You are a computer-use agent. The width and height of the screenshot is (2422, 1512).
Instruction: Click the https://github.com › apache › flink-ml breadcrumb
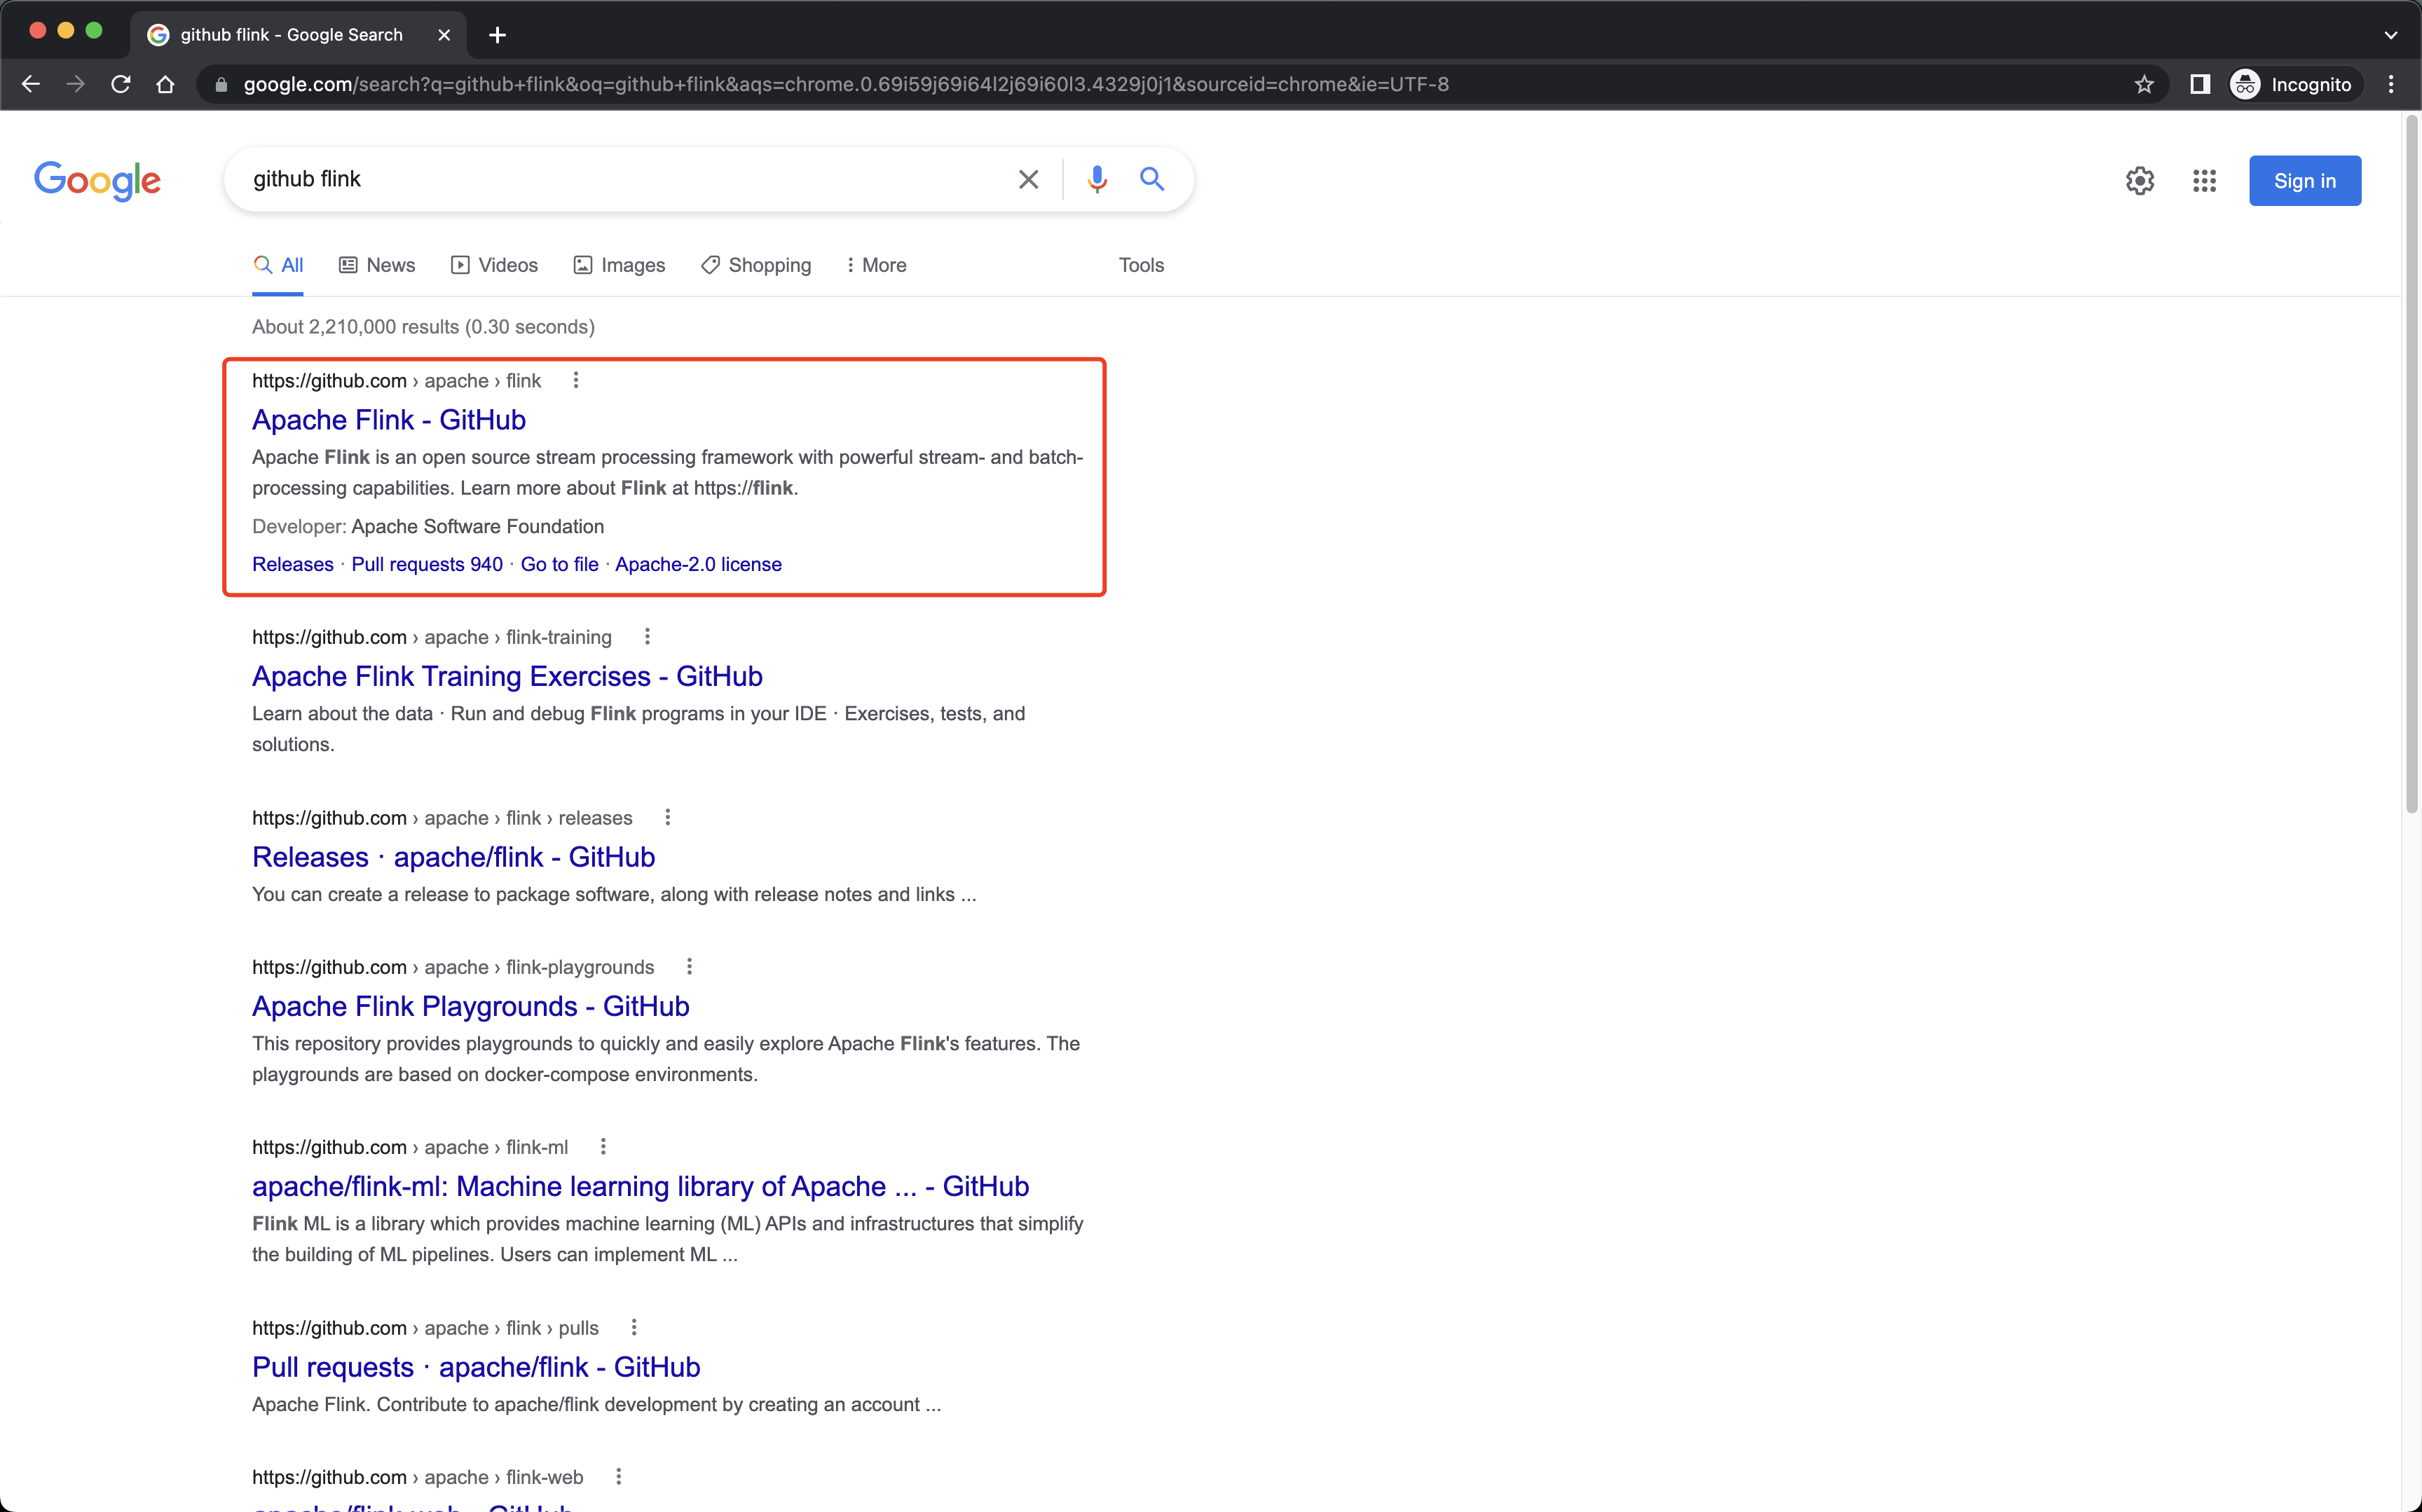pyautogui.click(x=410, y=1147)
